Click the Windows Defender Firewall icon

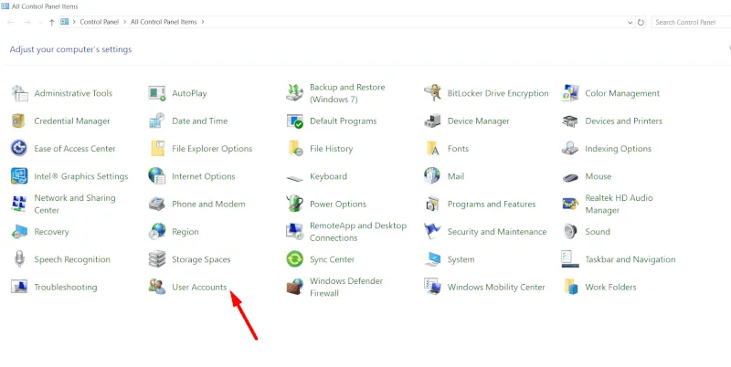pos(294,287)
